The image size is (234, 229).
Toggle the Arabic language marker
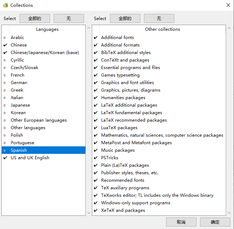[x=5, y=38]
